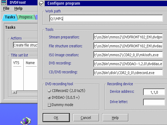Click the File structure creation path field
The height and width of the screenshot is (125, 167).
[x=128, y=46]
